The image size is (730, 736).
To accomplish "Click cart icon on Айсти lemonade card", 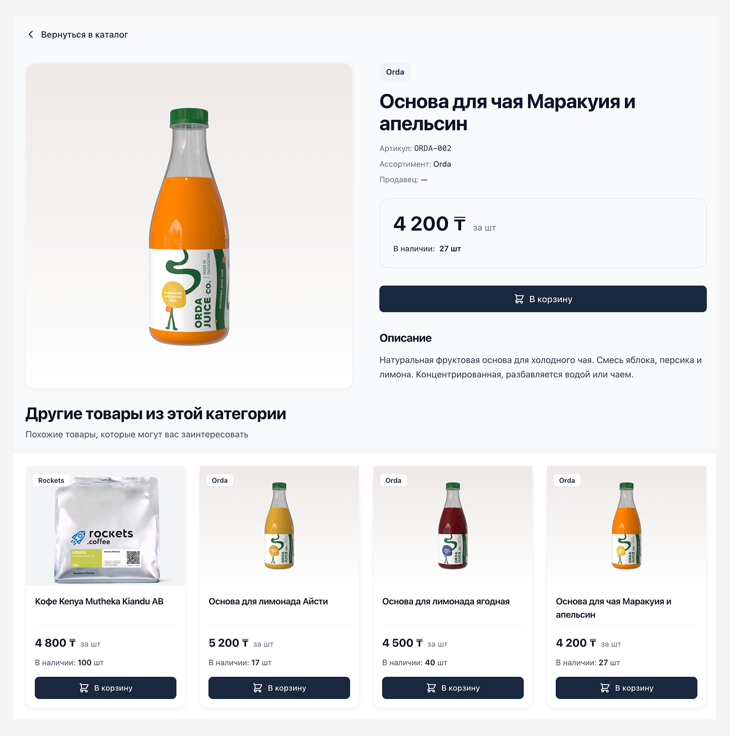I will click(258, 688).
